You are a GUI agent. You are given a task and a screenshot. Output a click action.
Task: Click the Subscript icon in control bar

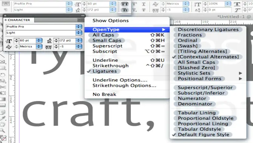[x=134, y=10]
